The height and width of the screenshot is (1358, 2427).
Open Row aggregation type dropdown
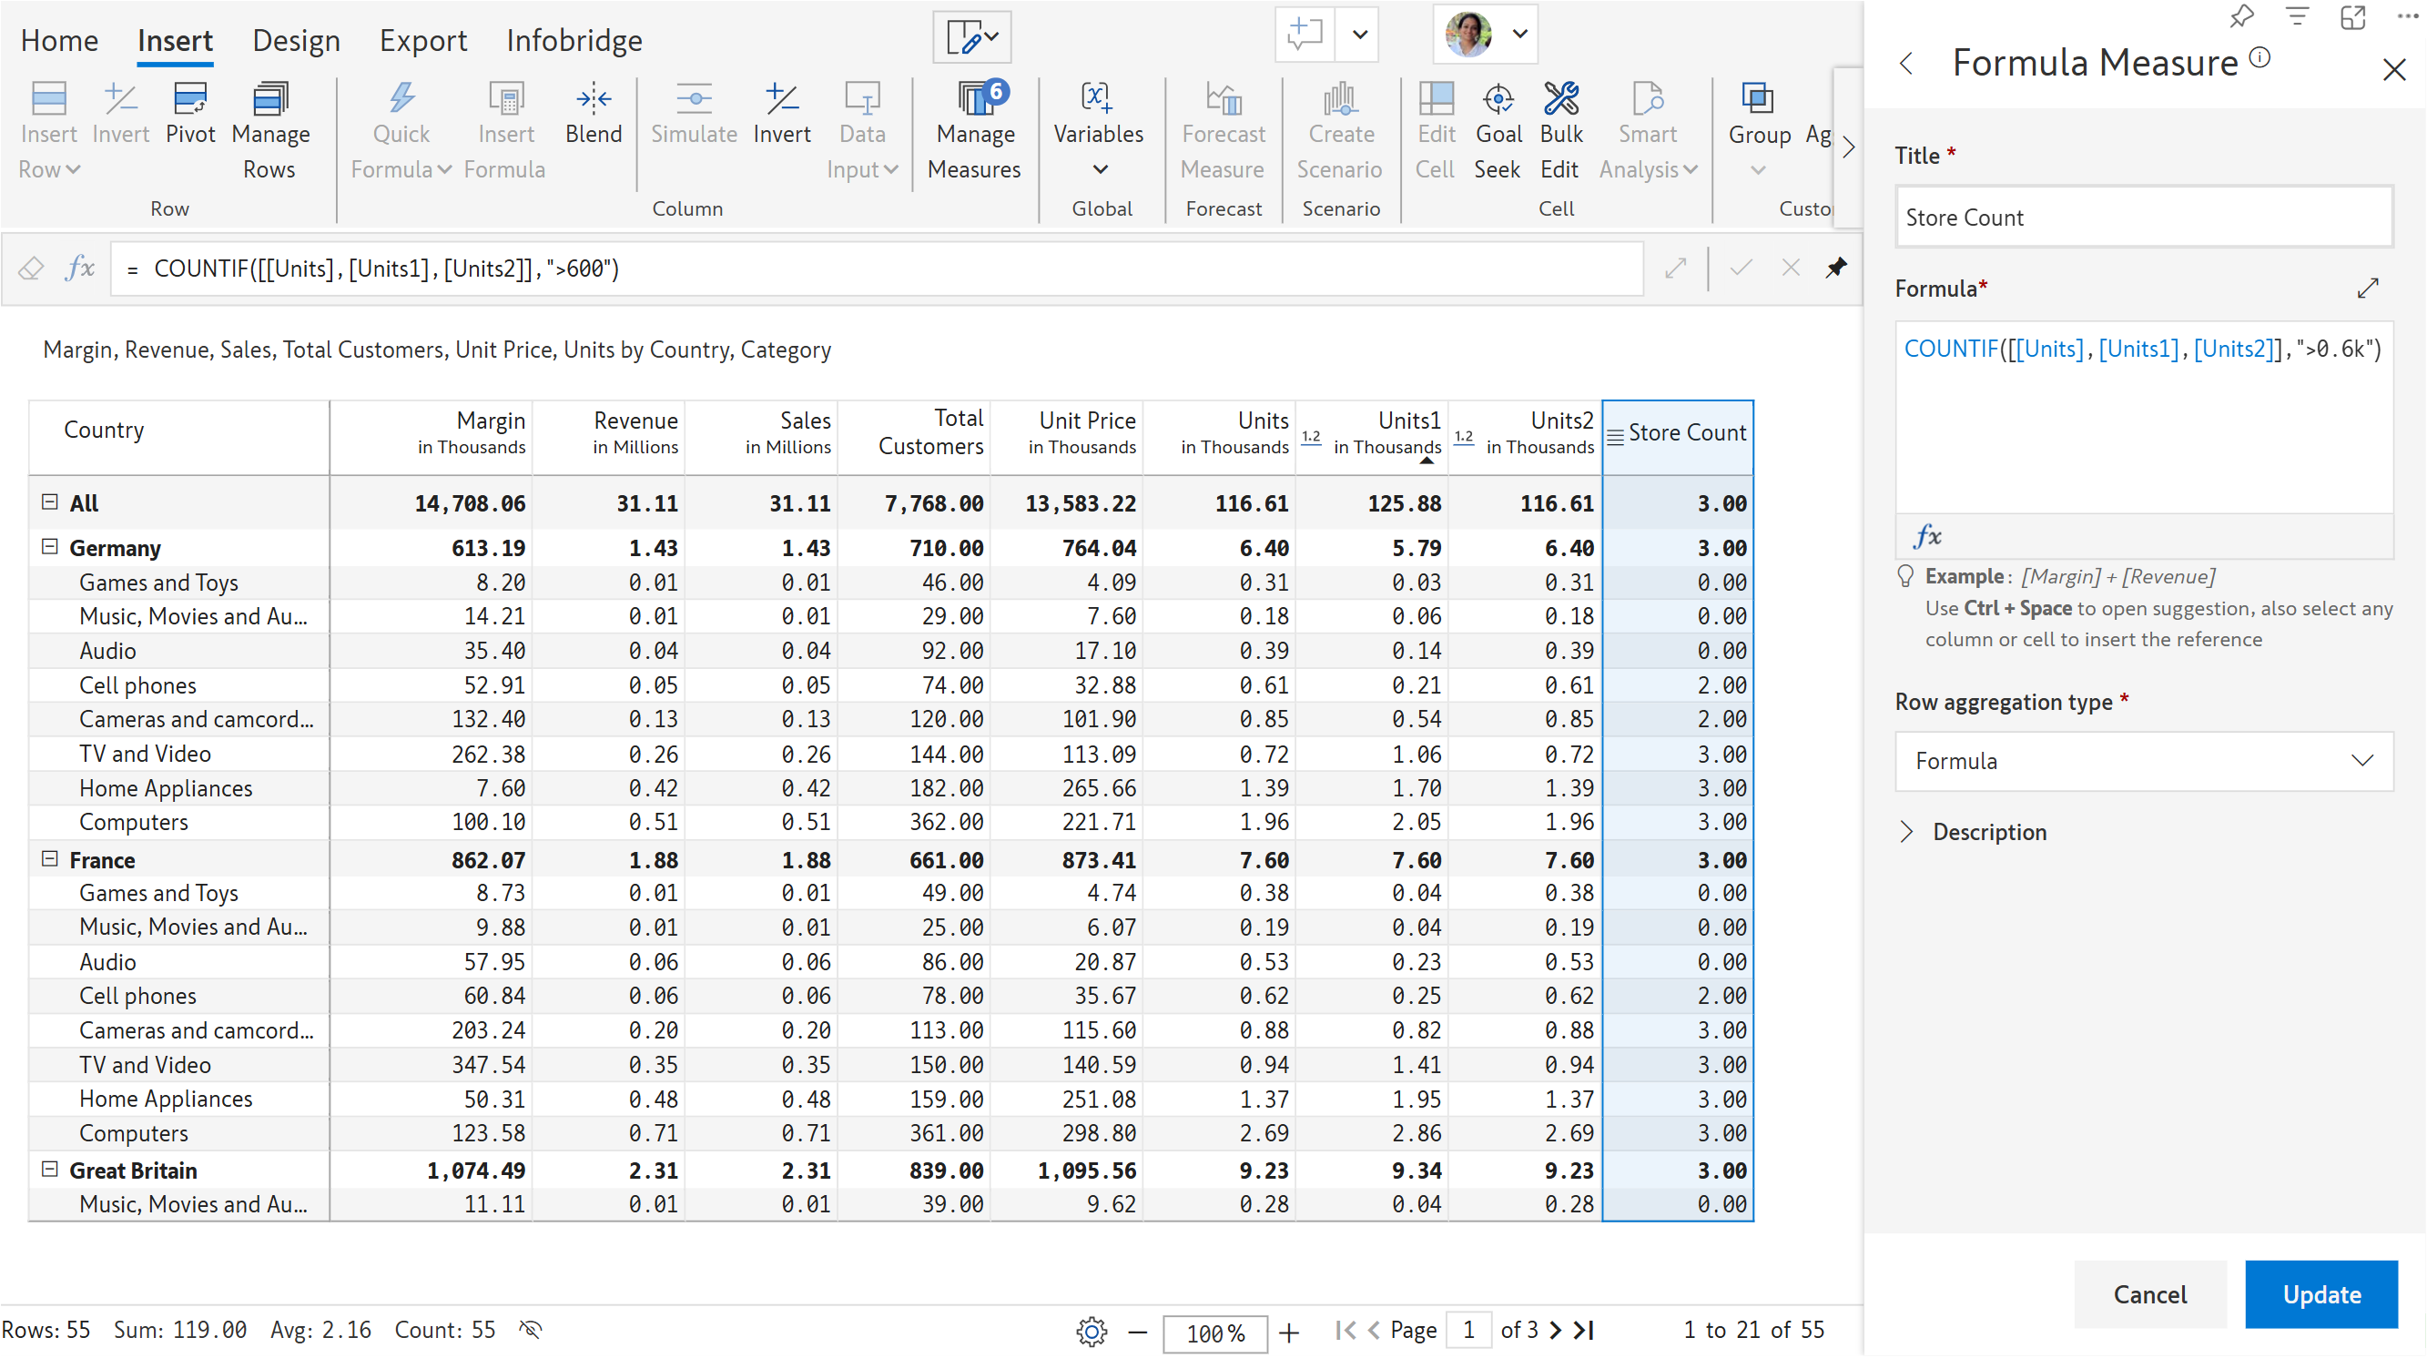coord(2143,761)
